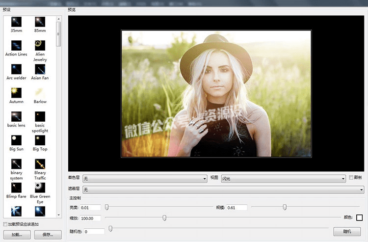Enable the 颠倒 (invert) checkbox

click(351, 178)
